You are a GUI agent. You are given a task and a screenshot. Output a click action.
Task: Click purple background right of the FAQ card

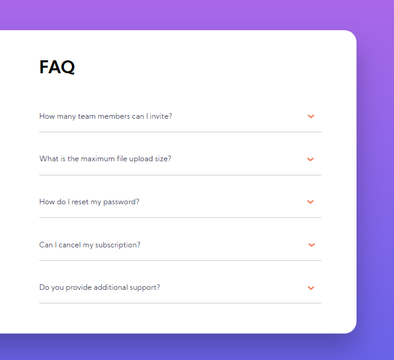point(376,185)
